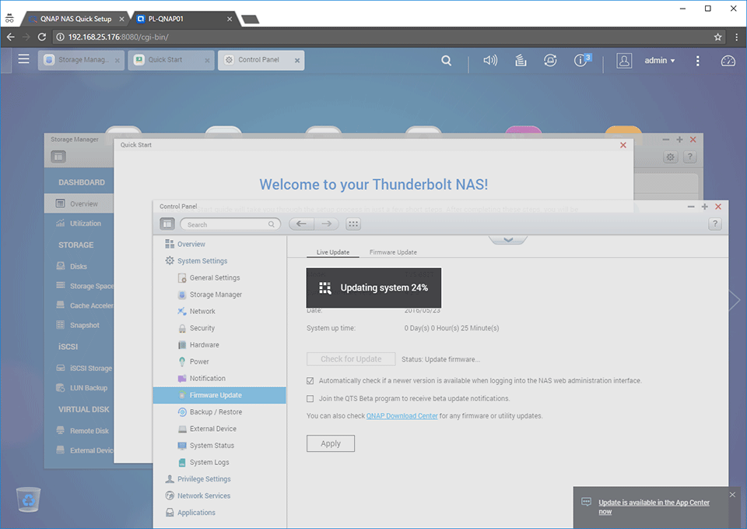Screen dimensions: 747x529
Task: Enable Join the QTS Beta program checkbox
Action: click(310, 398)
